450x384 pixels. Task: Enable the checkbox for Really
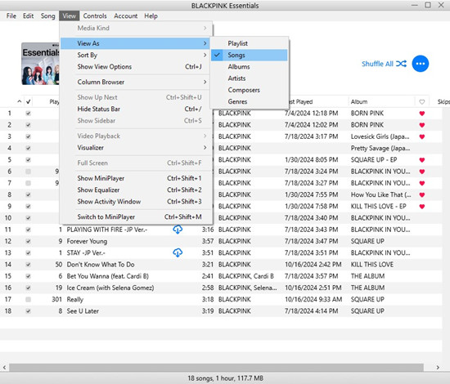(28, 300)
